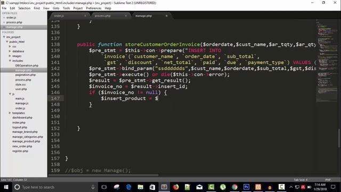
Task: Click the code minimap on the right
Action: (326, 61)
